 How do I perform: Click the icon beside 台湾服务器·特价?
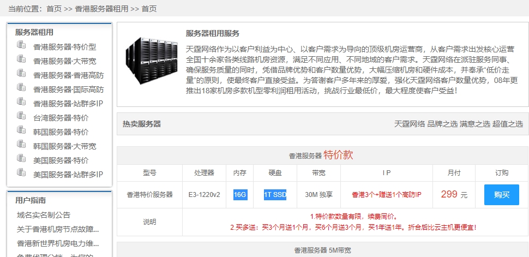tap(21, 116)
